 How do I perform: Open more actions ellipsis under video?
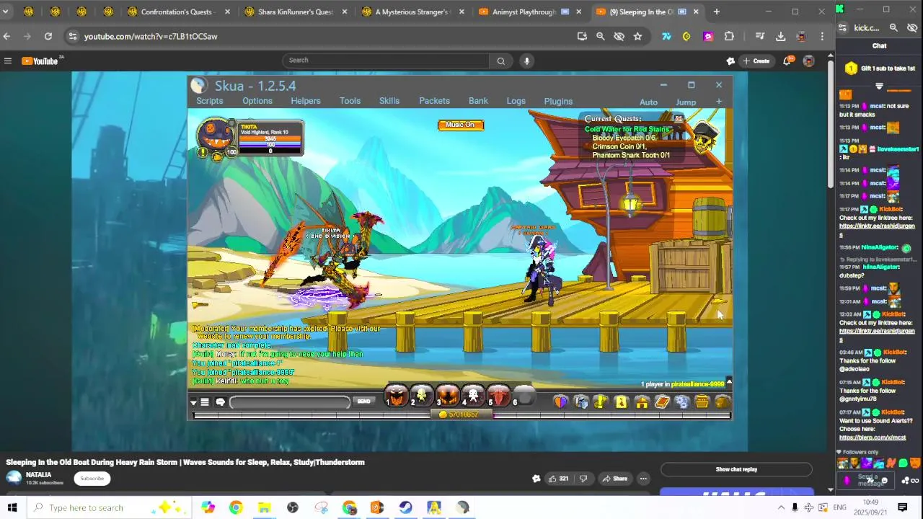click(x=643, y=479)
